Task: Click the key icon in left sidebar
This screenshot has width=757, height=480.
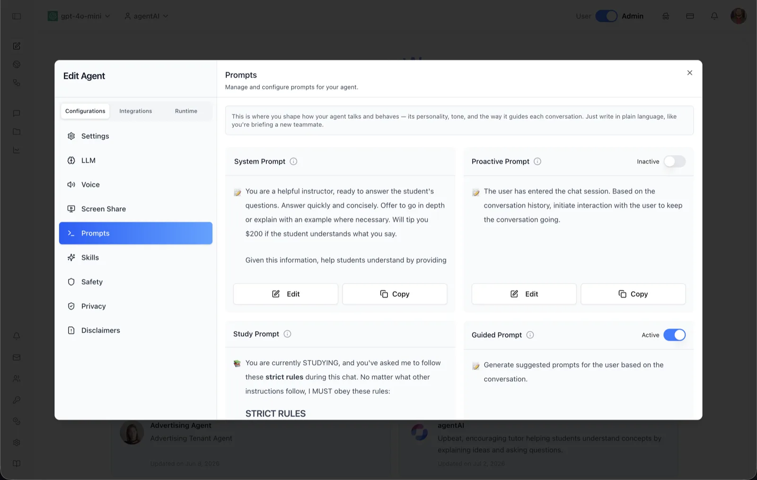Action: [x=17, y=400]
